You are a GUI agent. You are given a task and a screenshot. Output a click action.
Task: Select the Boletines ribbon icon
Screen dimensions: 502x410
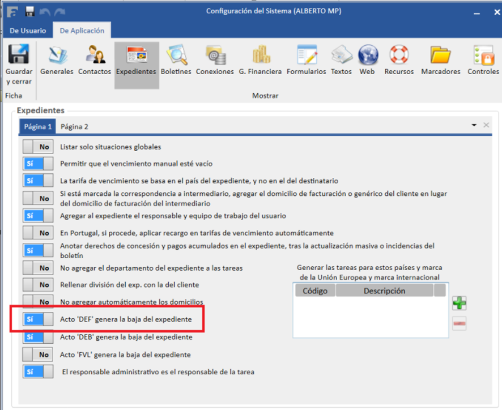tap(176, 55)
